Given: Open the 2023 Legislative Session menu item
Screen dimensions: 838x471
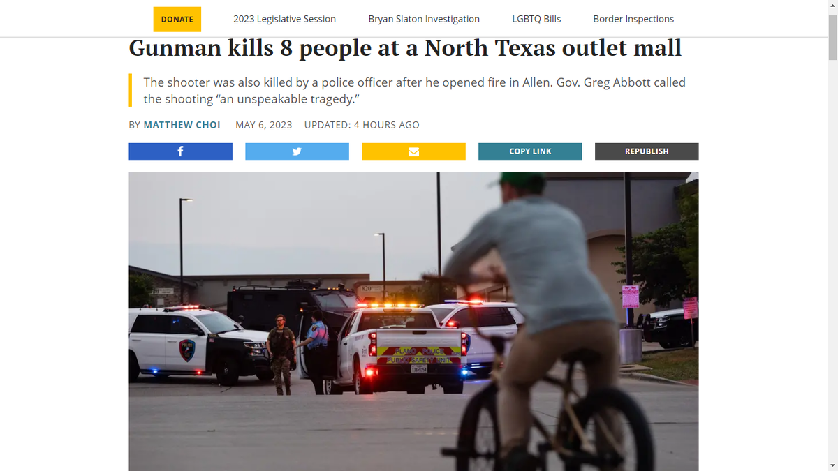Looking at the screenshot, I should pyautogui.click(x=284, y=19).
